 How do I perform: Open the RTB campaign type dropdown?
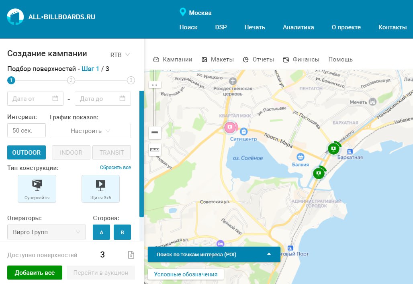(x=120, y=55)
